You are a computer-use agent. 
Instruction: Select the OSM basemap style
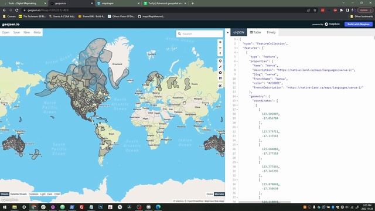[57, 194]
